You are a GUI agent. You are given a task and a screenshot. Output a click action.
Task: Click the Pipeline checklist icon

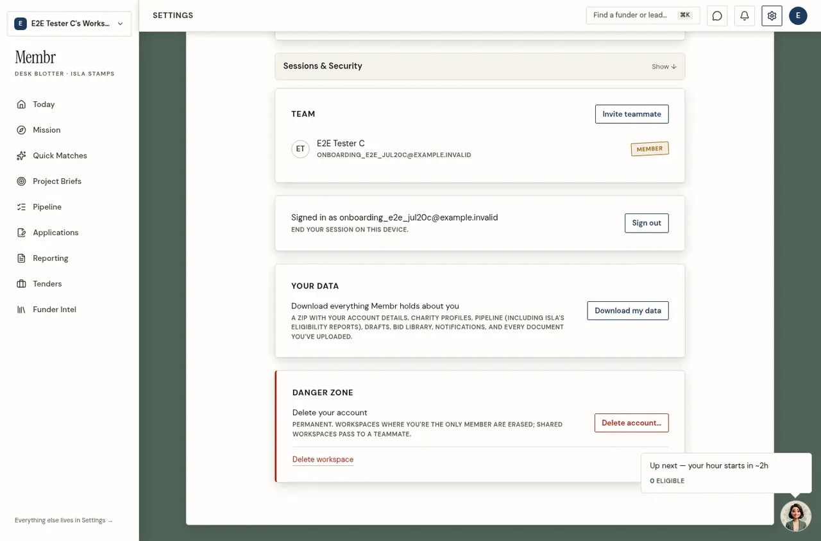click(x=21, y=207)
